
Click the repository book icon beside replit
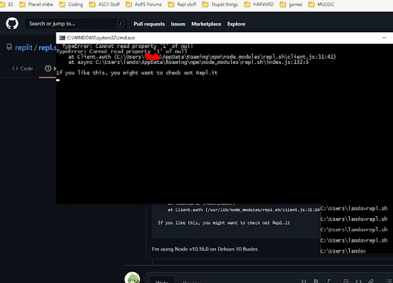pyautogui.click(x=9, y=47)
